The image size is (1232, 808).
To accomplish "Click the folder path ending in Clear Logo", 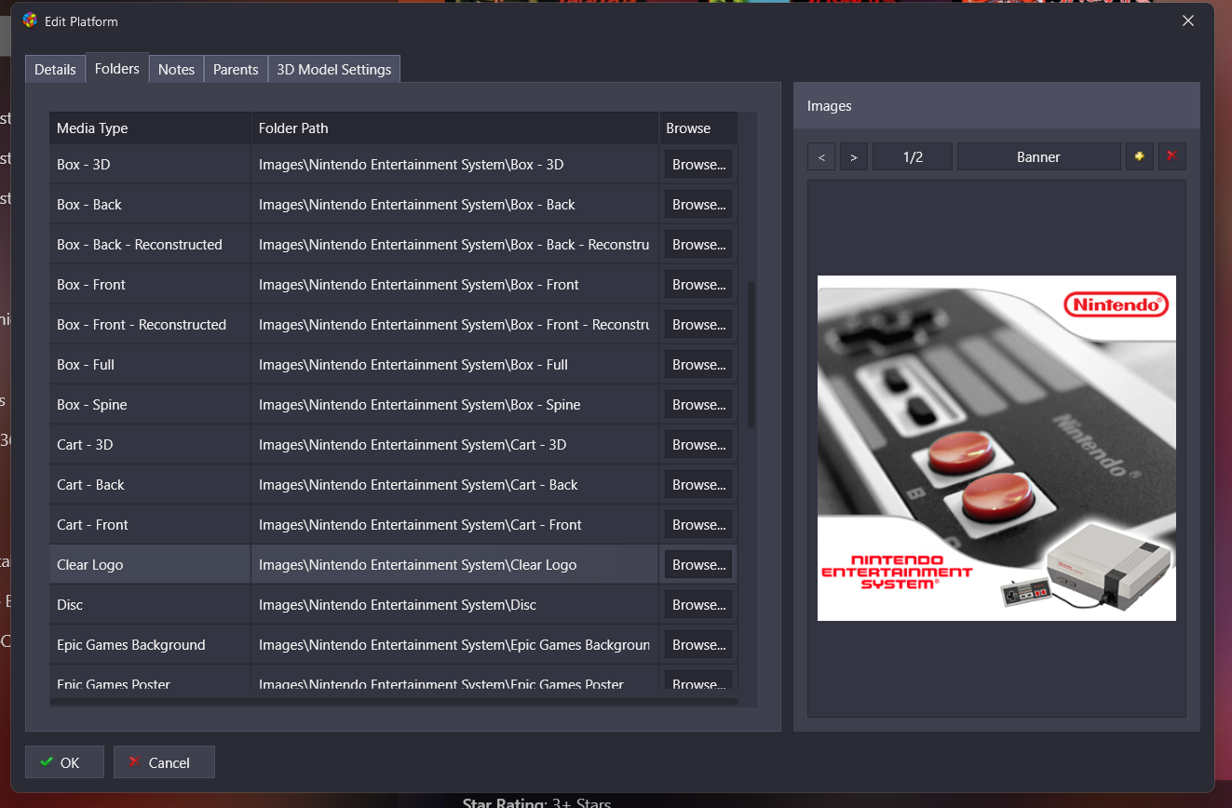I will pyautogui.click(x=454, y=565).
